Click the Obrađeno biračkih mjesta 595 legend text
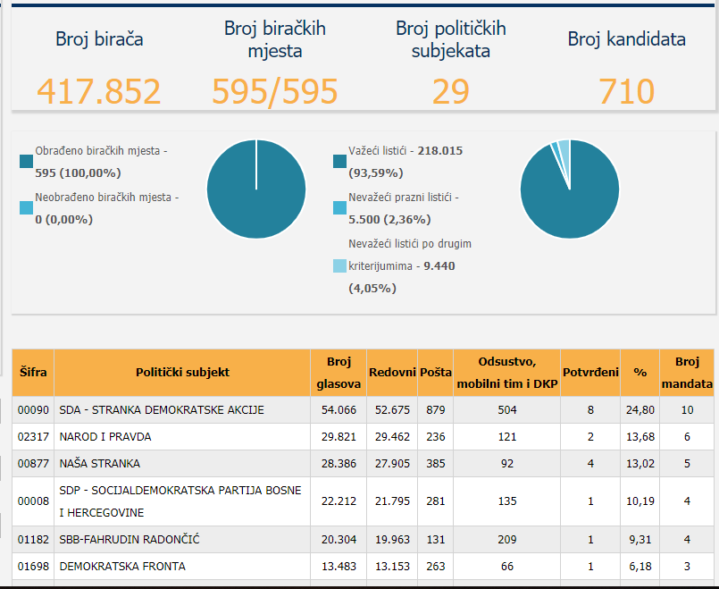 pyautogui.click(x=101, y=162)
